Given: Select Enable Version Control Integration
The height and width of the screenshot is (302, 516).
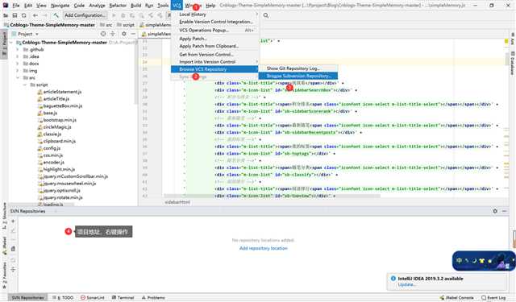Looking at the screenshot, I should click(215, 22).
